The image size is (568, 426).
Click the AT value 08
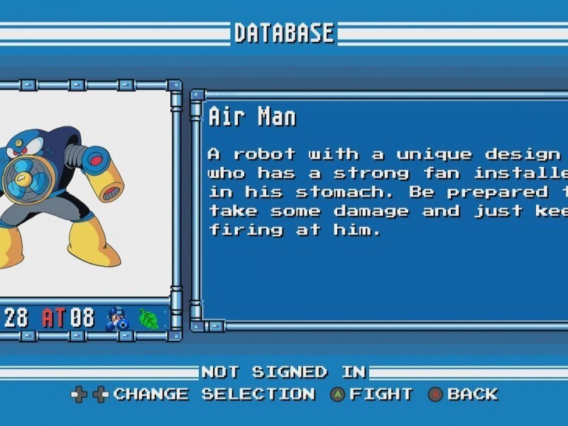click(x=82, y=317)
